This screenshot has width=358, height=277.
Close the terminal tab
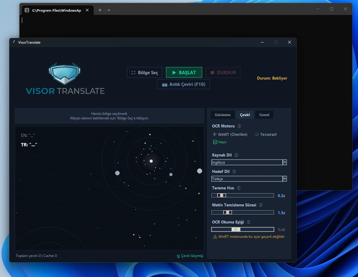pyautogui.click(x=87, y=10)
